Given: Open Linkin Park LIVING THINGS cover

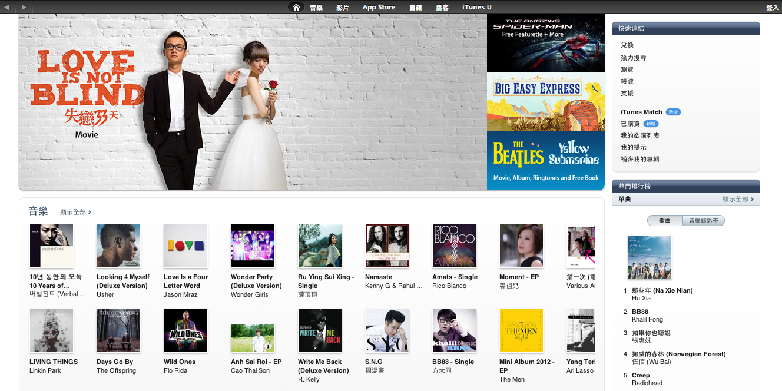Looking at the screenshot, I should pyautogui.click(x=51, y=331).
